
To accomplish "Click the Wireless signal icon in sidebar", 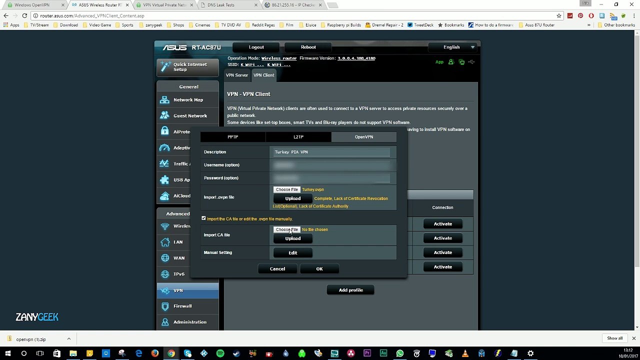I will (164, 226).
